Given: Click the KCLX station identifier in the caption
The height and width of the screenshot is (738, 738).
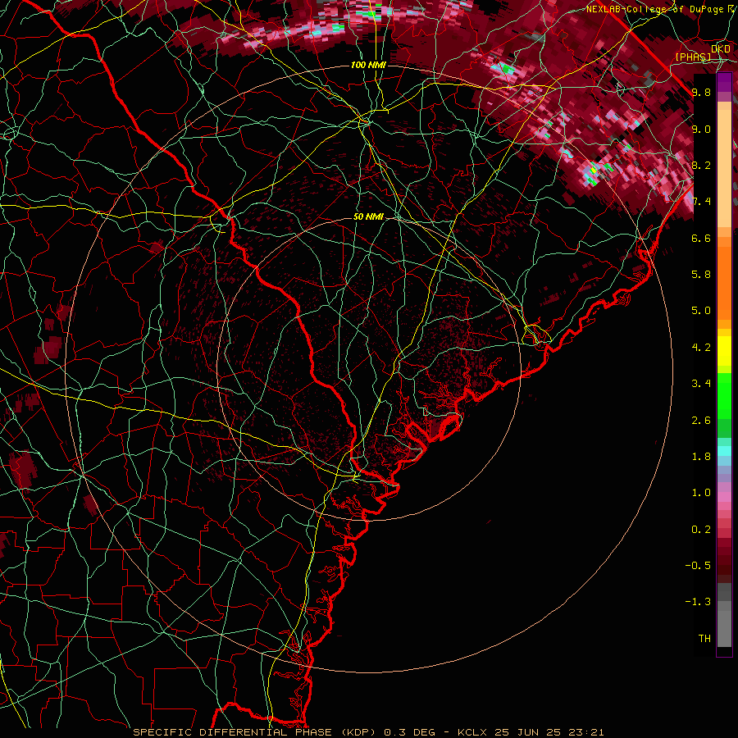Looking at the screenshot, I should [x=474, y=732].
